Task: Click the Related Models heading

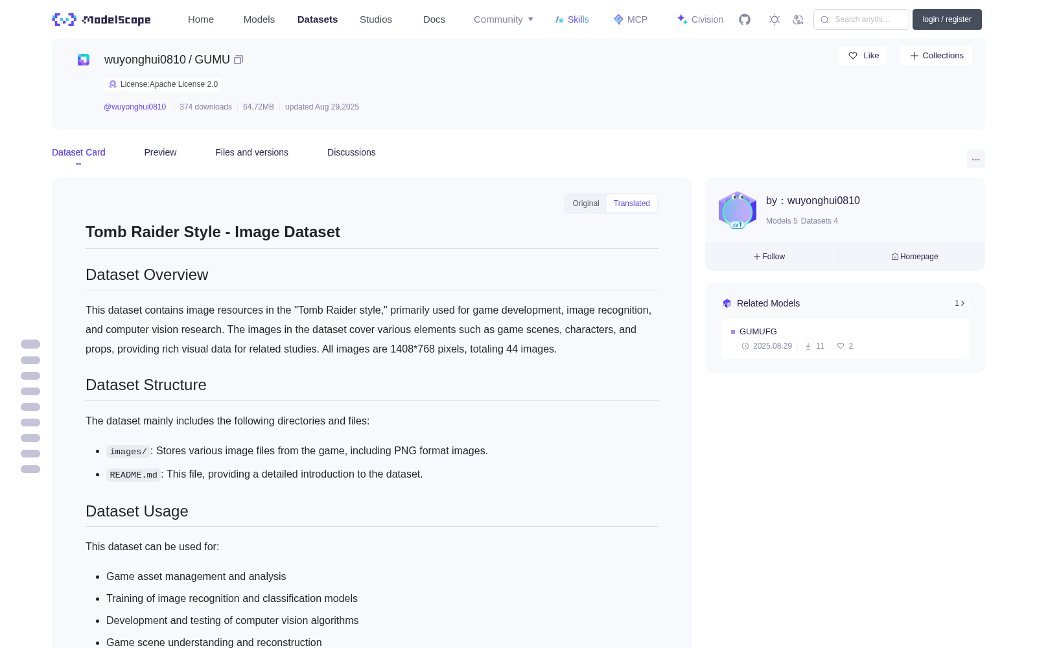Action: point(768,303)
